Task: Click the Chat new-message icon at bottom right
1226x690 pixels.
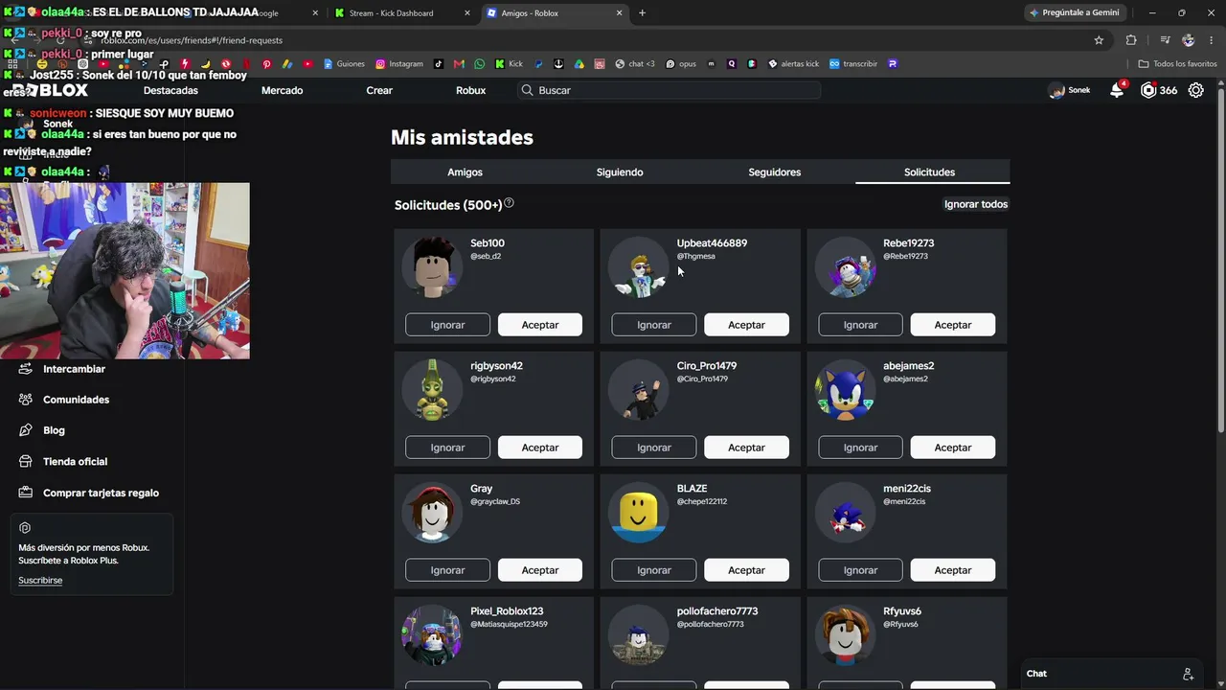Action: [x=1188, y=674]
